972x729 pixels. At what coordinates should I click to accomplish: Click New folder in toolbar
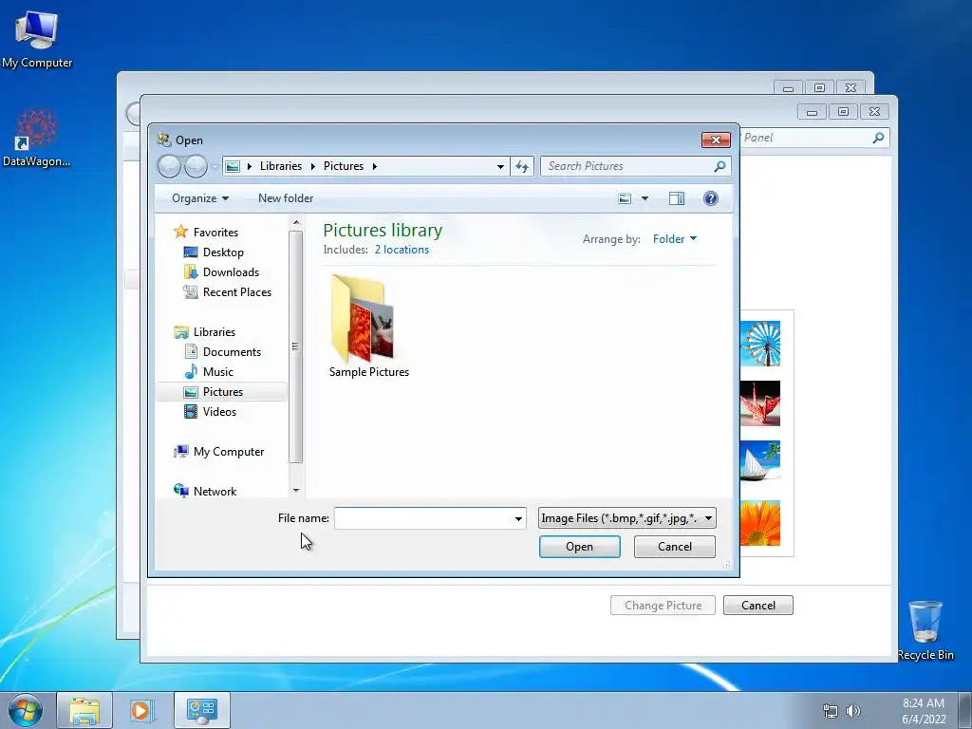click(x=286, y=198)
